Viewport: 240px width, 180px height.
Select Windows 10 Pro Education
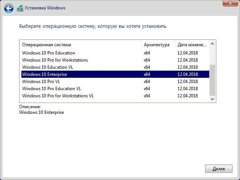click(115, 53)
